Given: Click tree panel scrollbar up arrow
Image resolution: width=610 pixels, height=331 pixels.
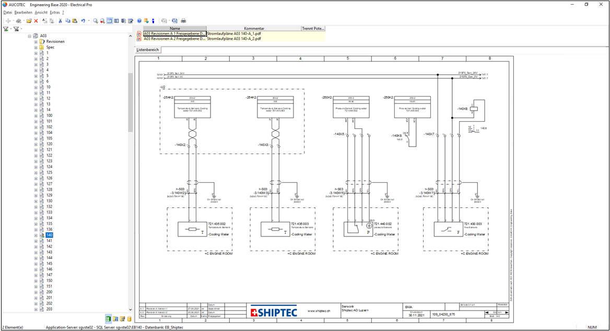Looking at the screenshot, I should [131, 36].
